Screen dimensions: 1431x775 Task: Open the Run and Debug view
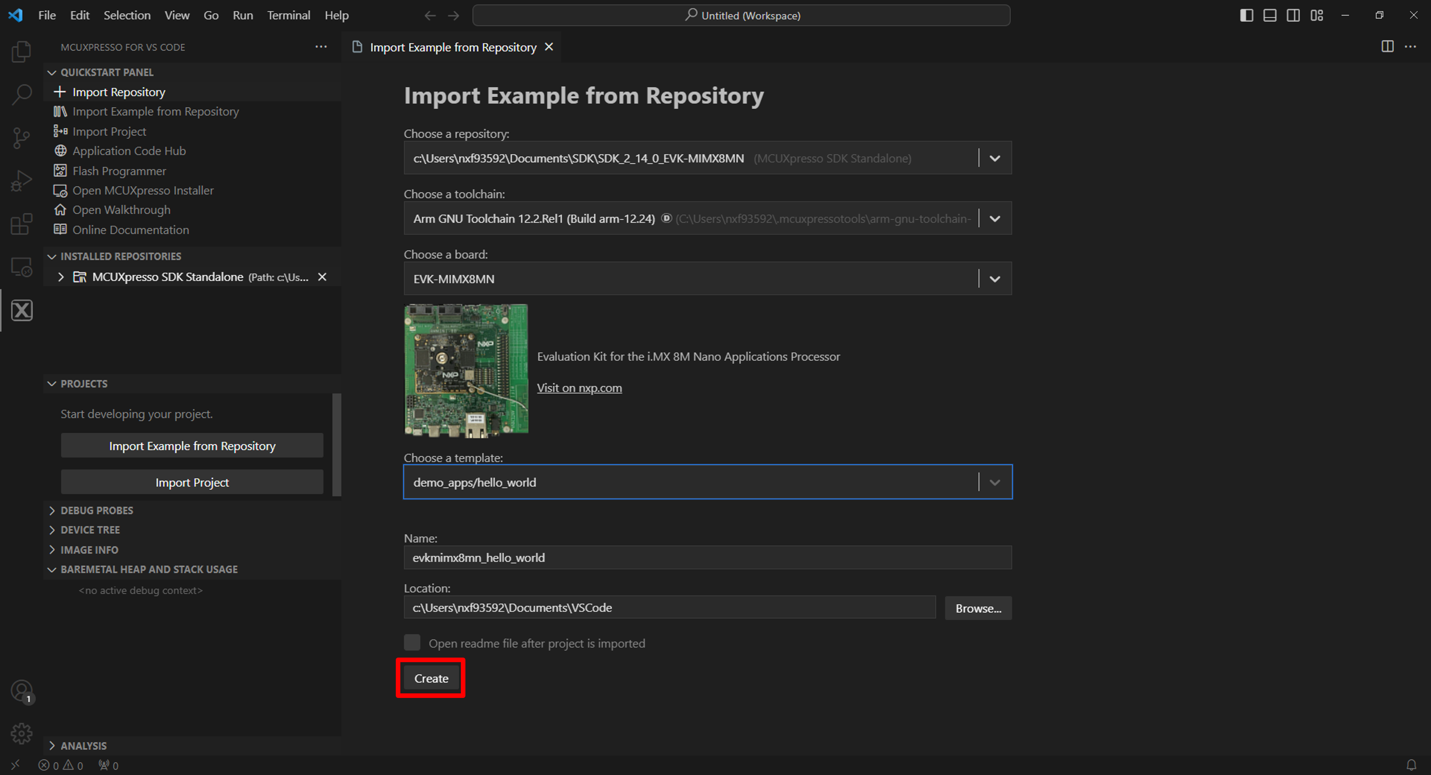pyautogui.click(x=21, y=181)
